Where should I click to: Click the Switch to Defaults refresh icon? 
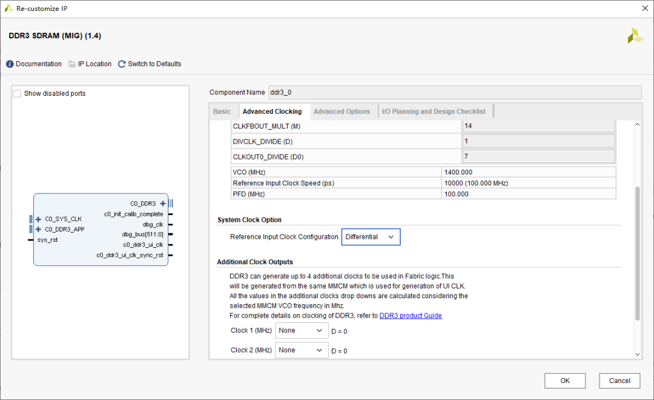point(122,64)
